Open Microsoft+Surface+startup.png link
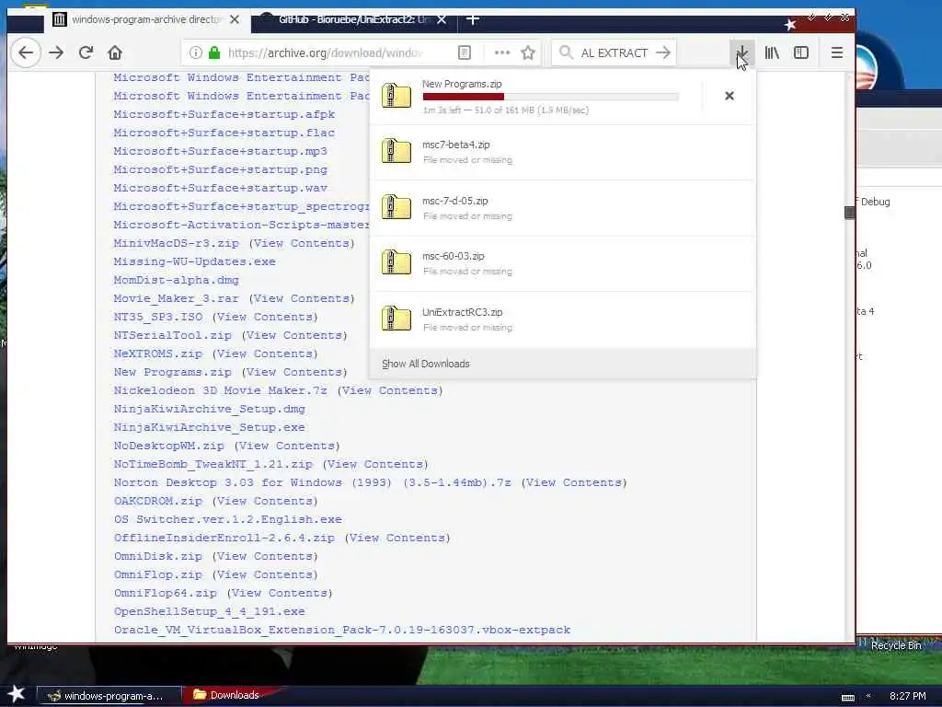Screen dimensions: 942x707 tap(221, 169)
